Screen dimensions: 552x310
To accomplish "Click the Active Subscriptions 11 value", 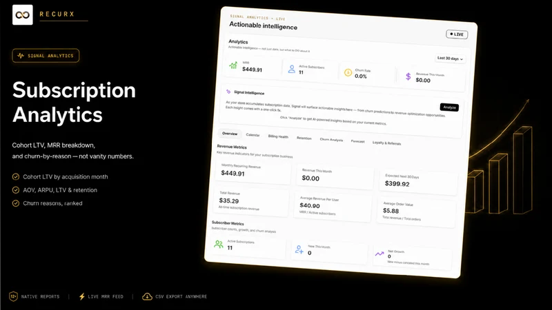I will tap(230, 248).
